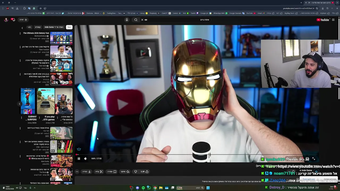Like the video with thumbs up (2.2K)
Screen dimensions: 340x191
[145, 172]
